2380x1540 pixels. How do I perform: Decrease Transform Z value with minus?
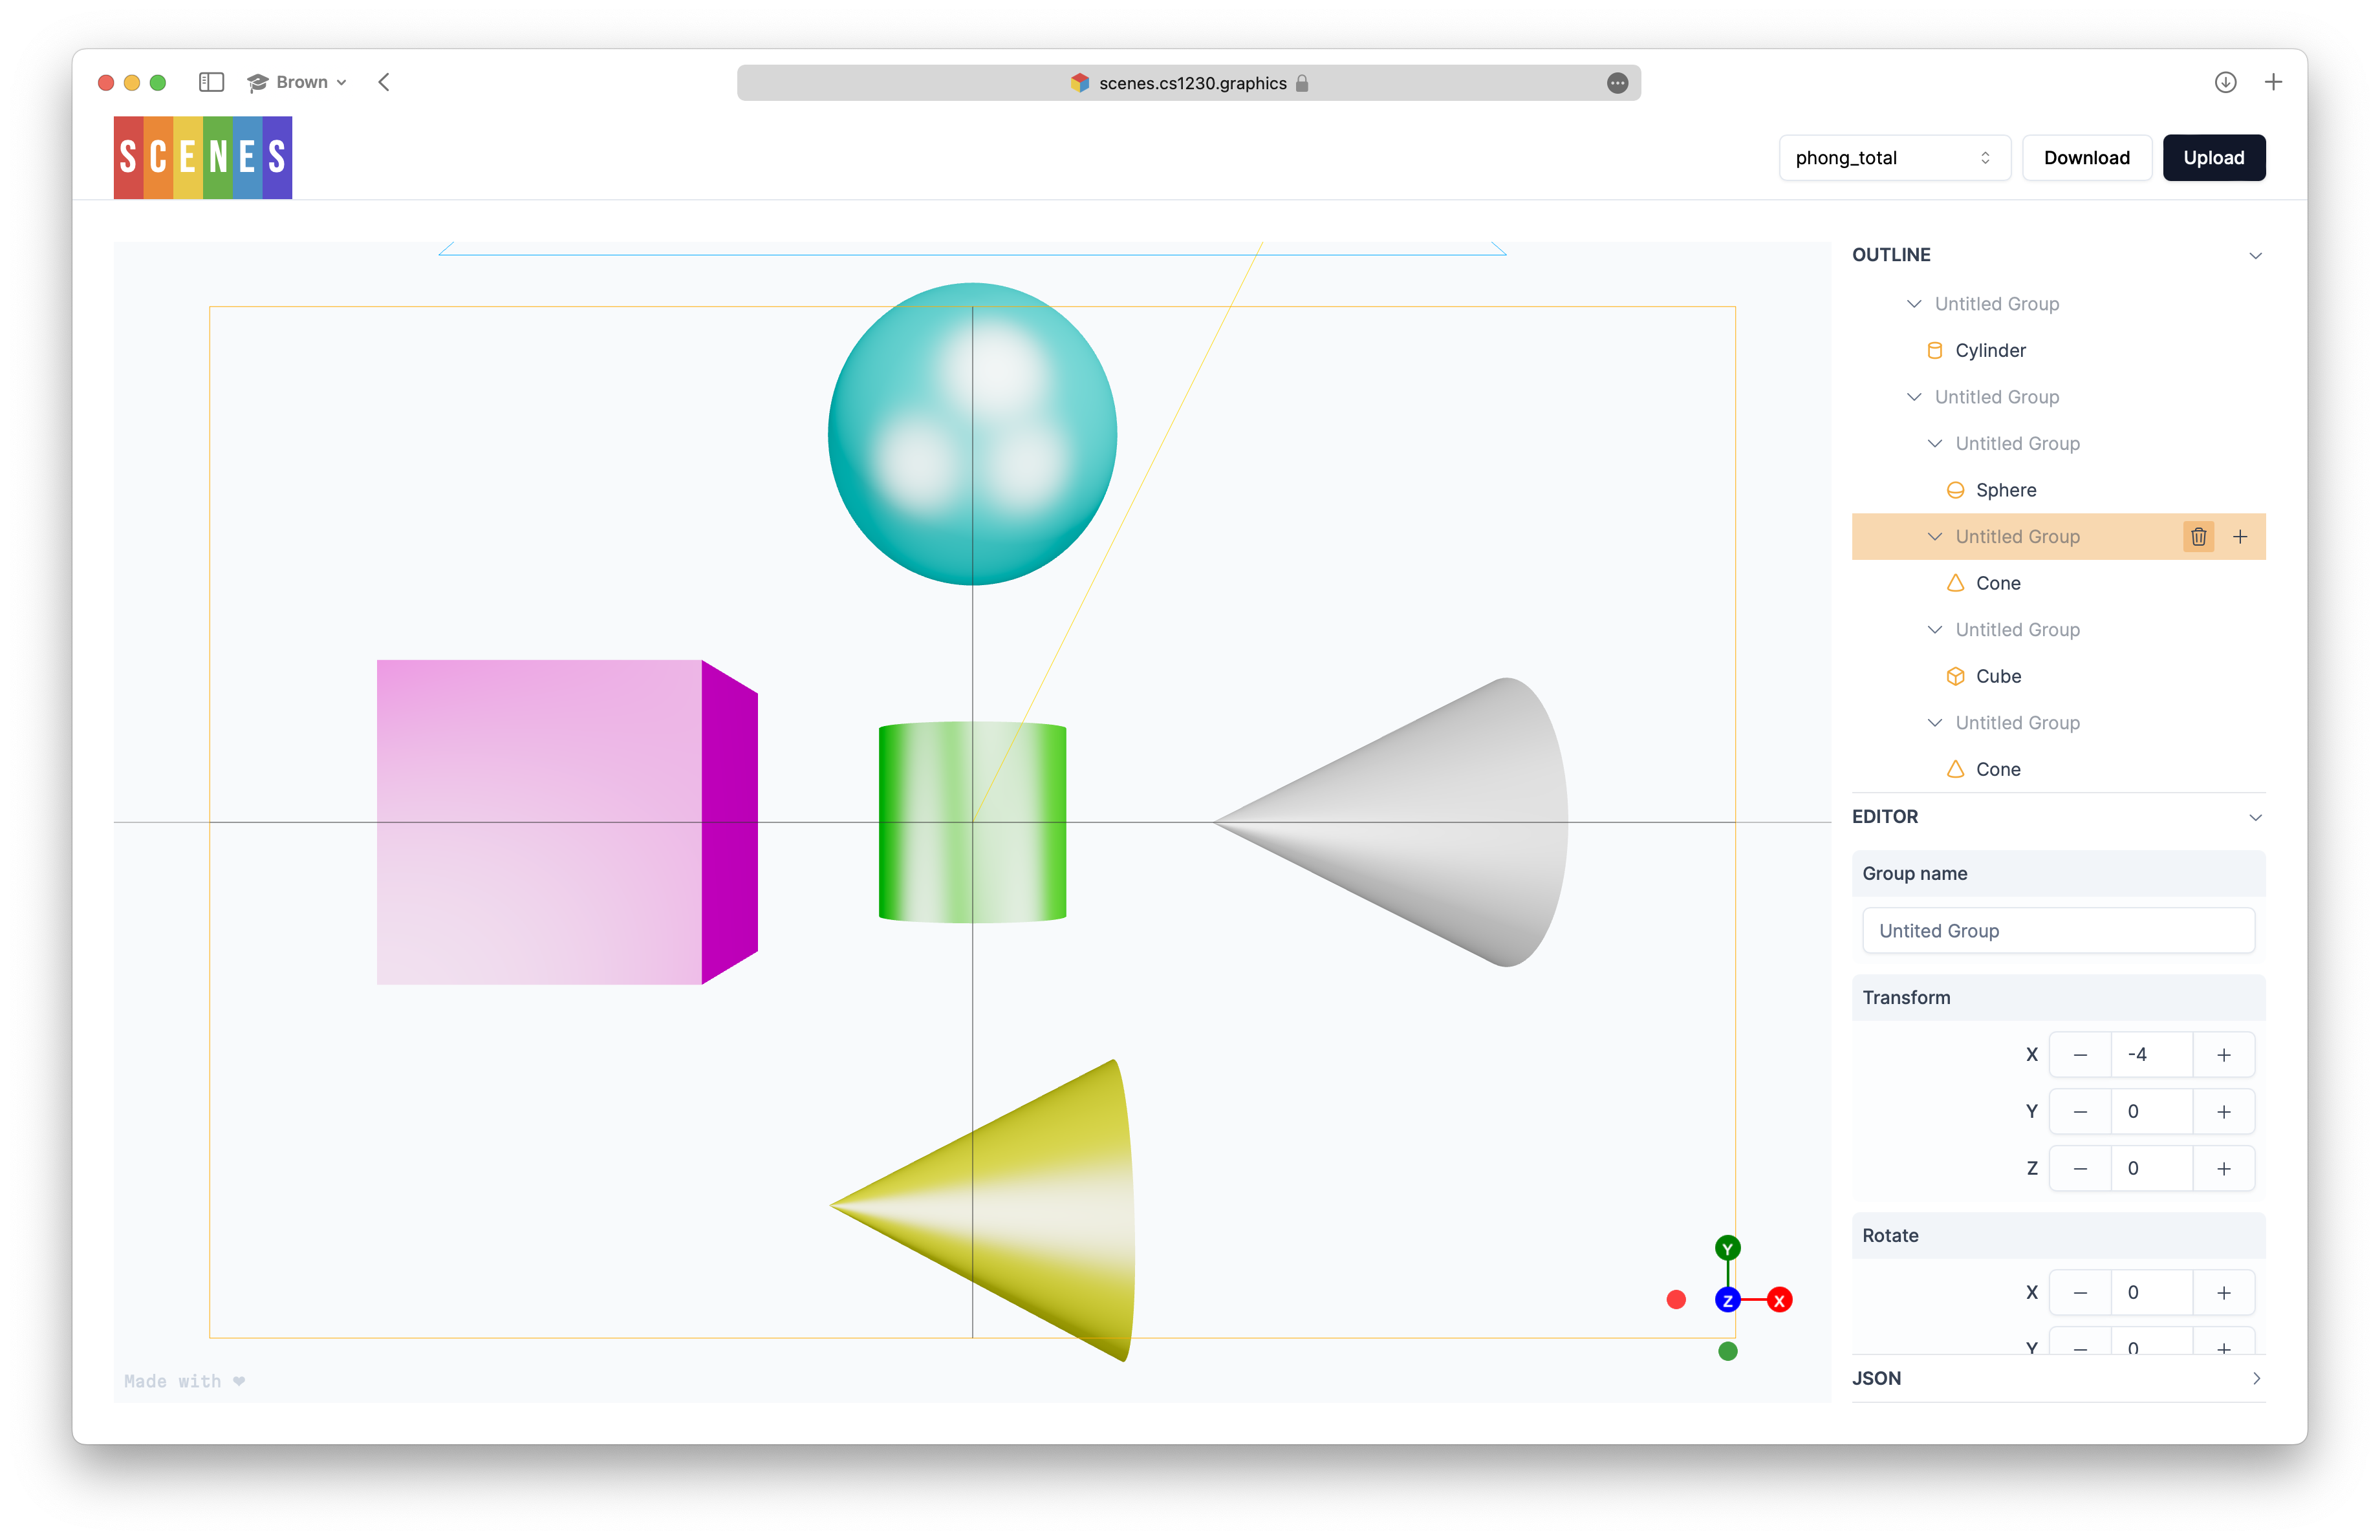pos(2080,1168)
